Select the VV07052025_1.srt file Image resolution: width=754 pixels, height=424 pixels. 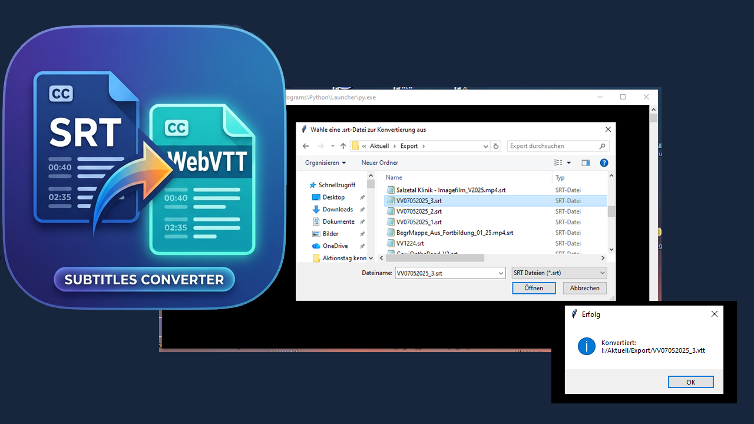pos(420,222)
